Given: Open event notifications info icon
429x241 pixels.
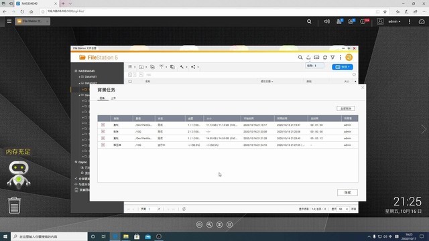Looking at the screenshot, I should click(x=363, y=21).
